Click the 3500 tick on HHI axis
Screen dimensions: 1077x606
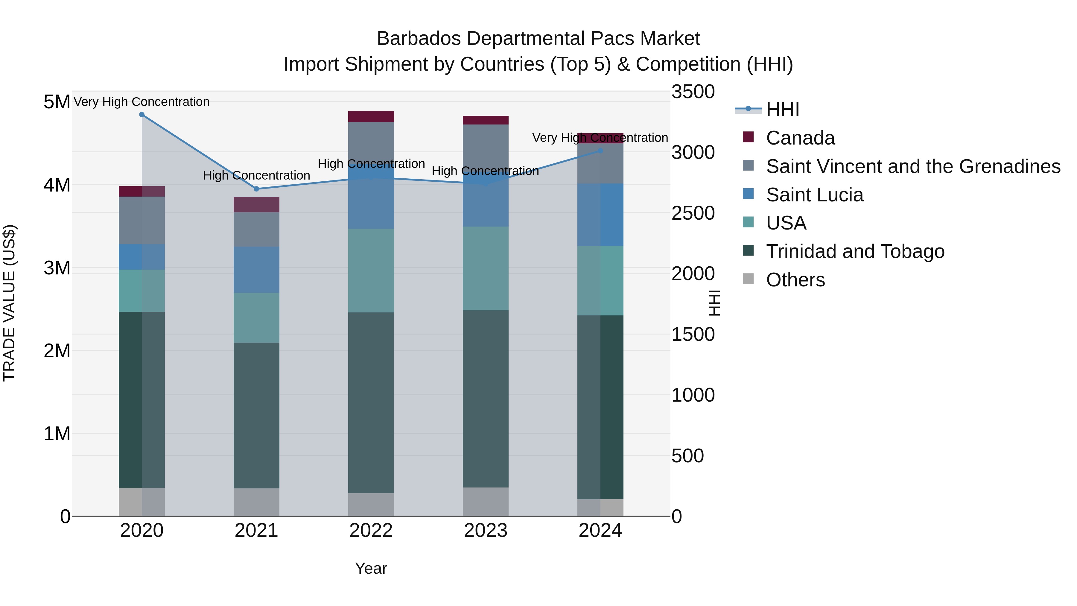[x=693, y=92]
